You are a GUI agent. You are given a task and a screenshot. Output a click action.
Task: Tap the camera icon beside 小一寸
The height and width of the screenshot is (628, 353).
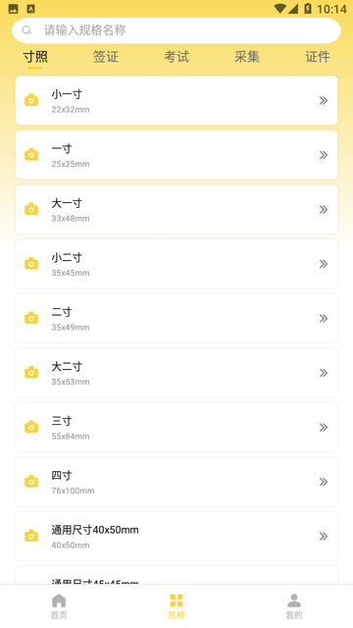click(31, 100)
